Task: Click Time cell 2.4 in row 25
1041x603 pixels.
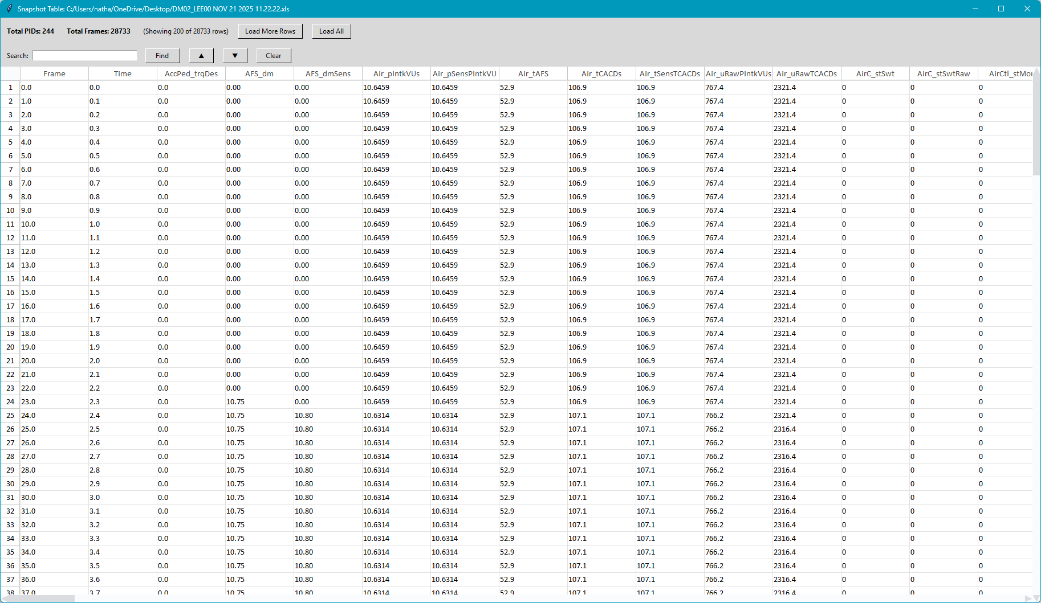Action: pos(123,416)
